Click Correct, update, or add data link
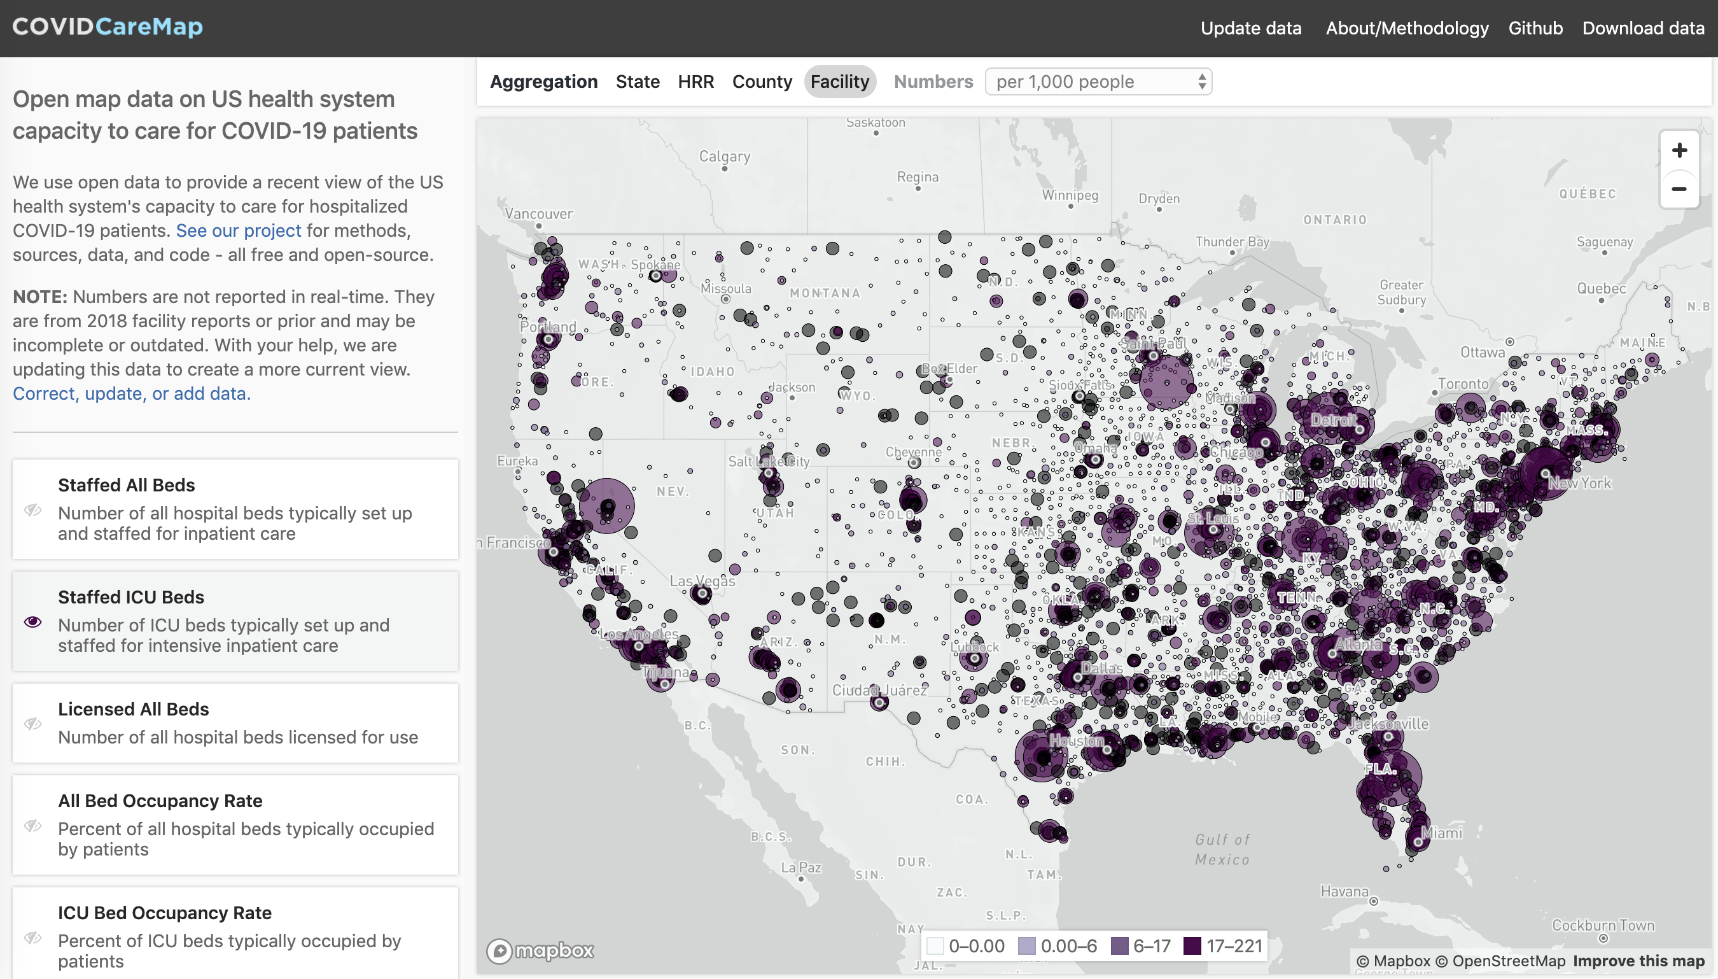 132,393
